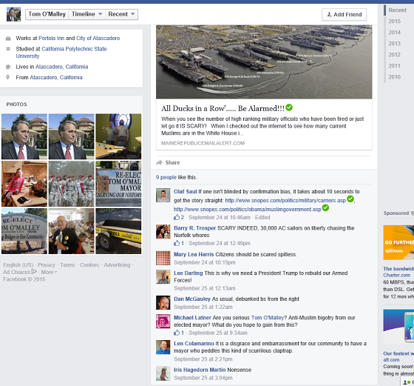Click the Michael Latner name link
Image resolution: width=414 pixels, height=386 pixels.
click(x=192, y=318)
